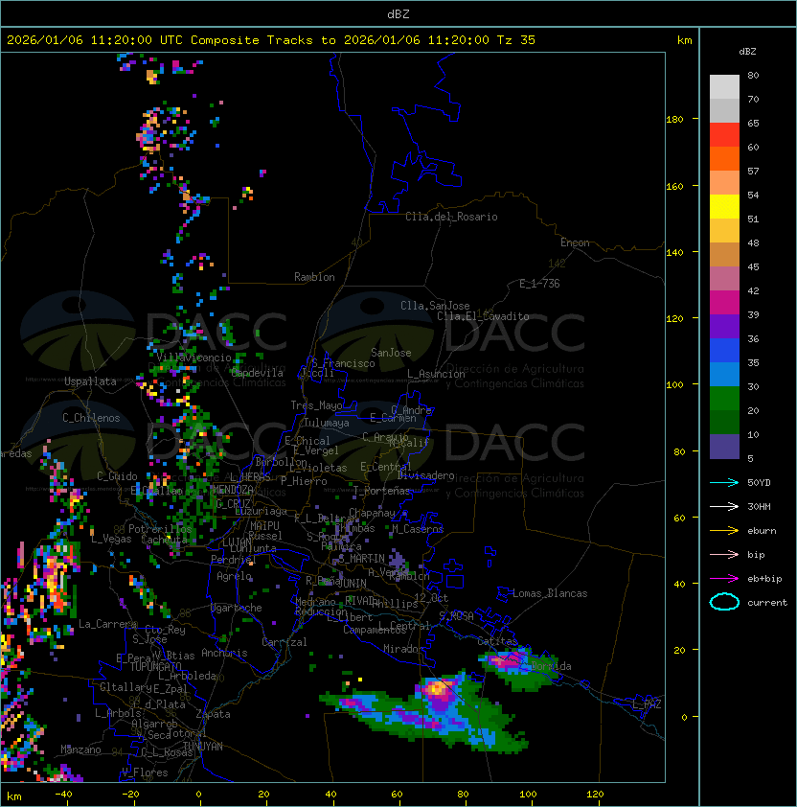Click the 50YD legend label
Image resolution: width=797 pixels, height=807 pixels.
(759, 483)
